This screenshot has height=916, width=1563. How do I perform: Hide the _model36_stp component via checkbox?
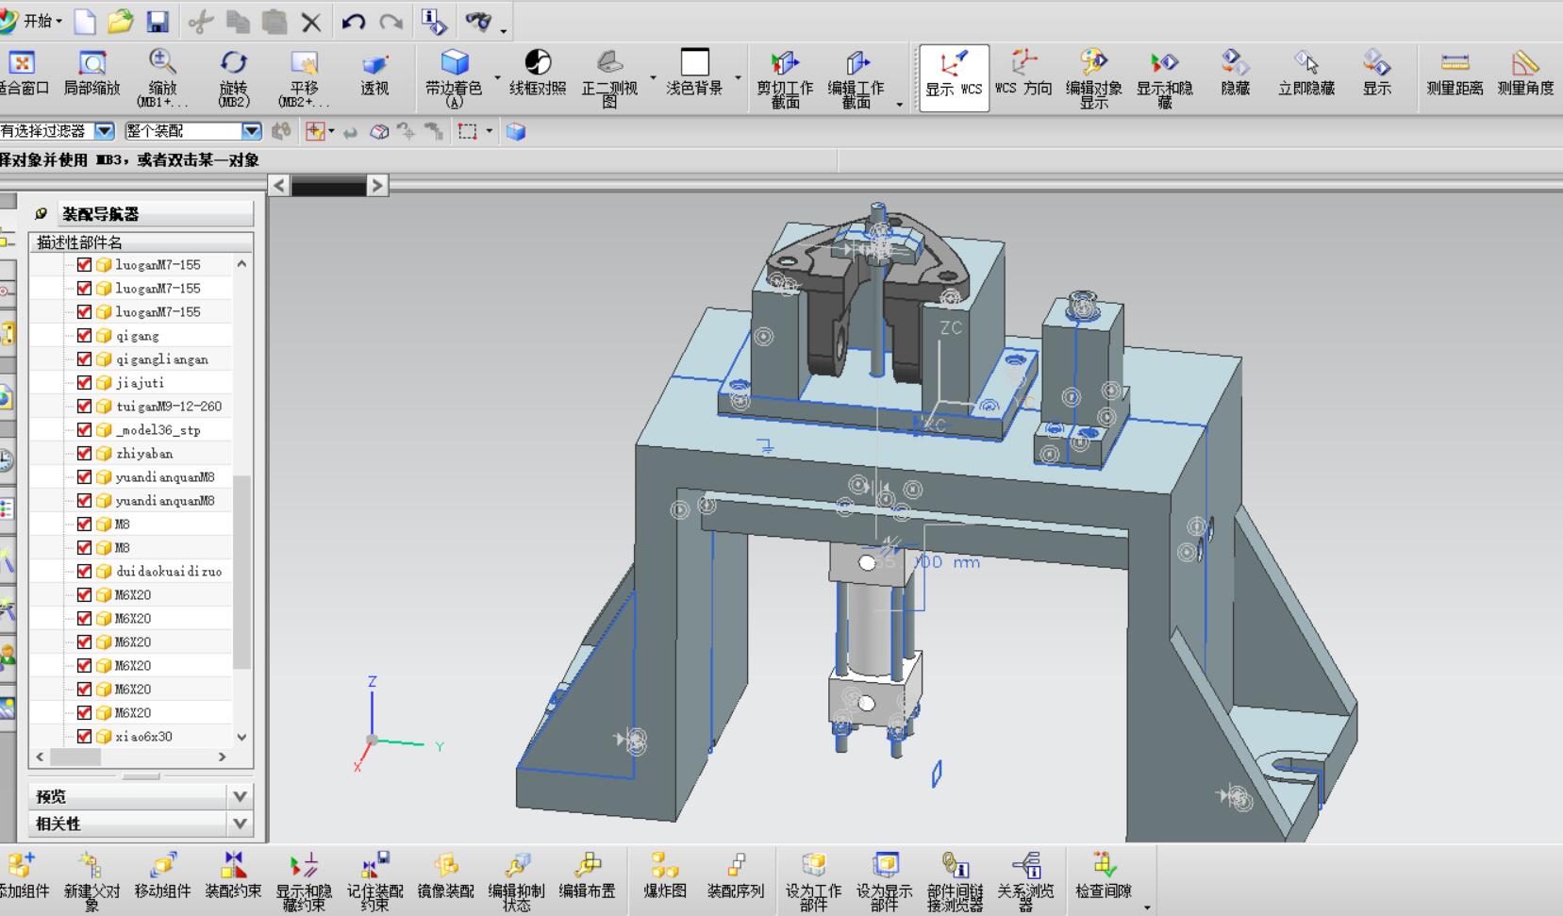point(84,429)
